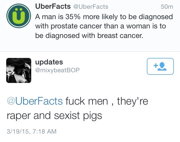The image size is (180, 142).
Task: Follow the updates account with add-person button
Action: (x=160, y=66)
